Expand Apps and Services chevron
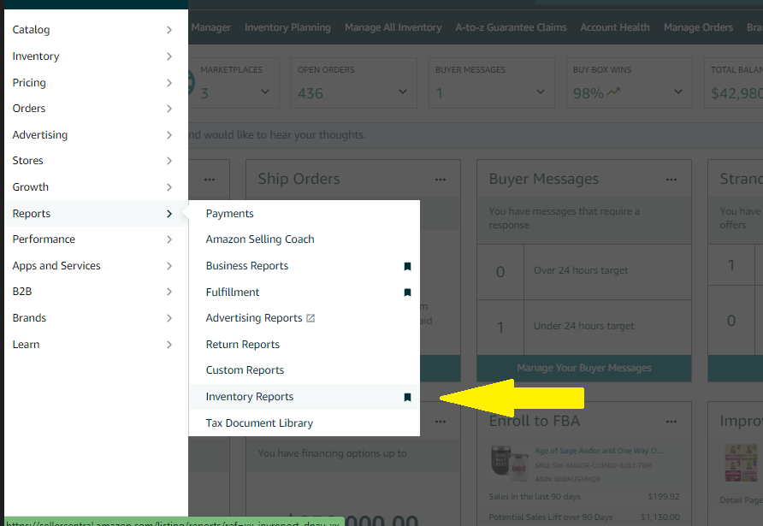The height and width of the screenshot is (526, 763). (169, 266)
